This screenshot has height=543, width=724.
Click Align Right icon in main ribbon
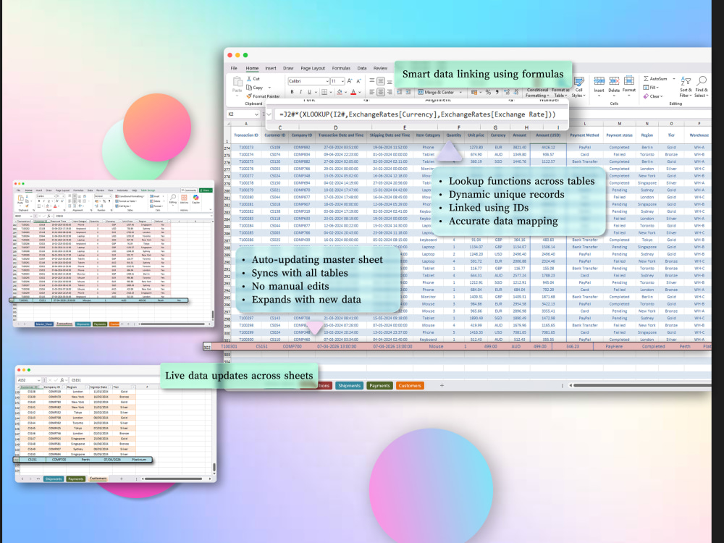[x=390, y=92]
